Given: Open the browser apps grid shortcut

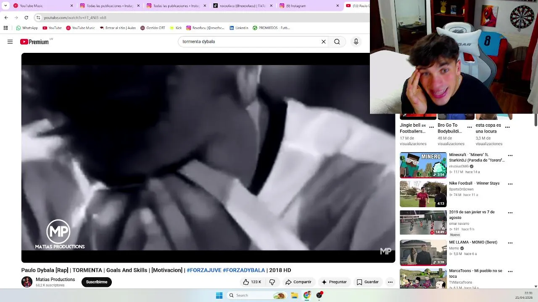Looking at the screenshot, I should (5, 28).
